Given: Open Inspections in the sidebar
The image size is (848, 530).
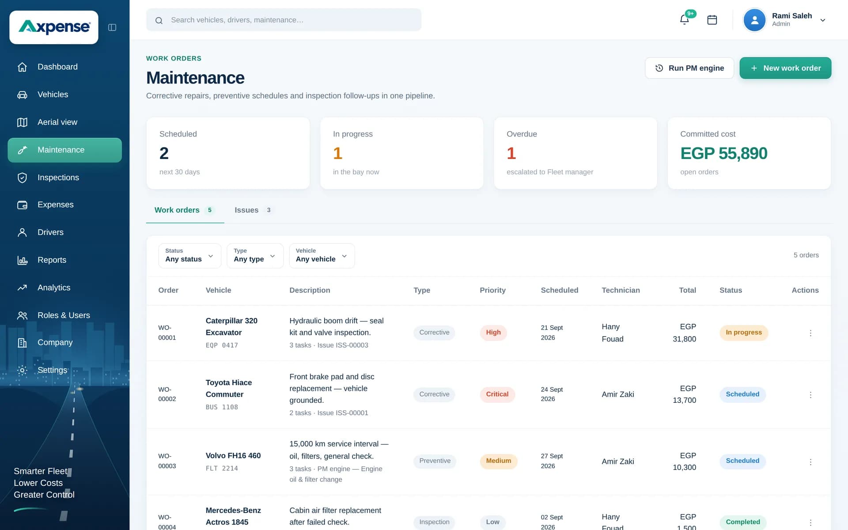Looking at the screenshot, I should pyautogui.click(x=65, y=178).
